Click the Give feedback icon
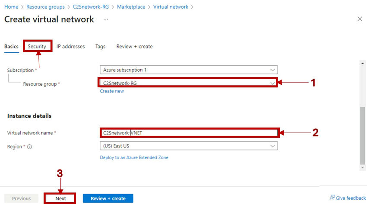367x204 pixels. point(332,198)
